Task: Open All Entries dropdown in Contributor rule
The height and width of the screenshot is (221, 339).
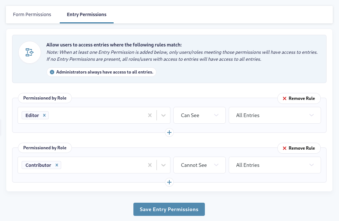Action: click(275, 165)
